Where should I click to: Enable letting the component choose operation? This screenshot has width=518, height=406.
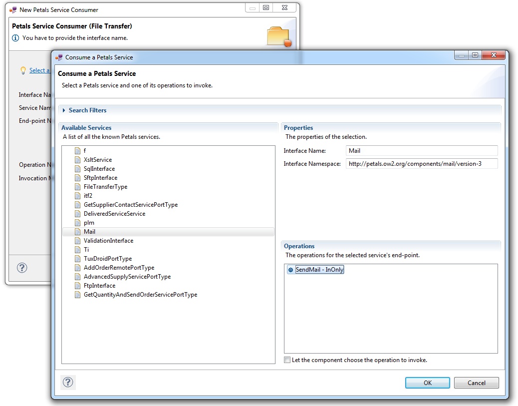coord(287,360)
